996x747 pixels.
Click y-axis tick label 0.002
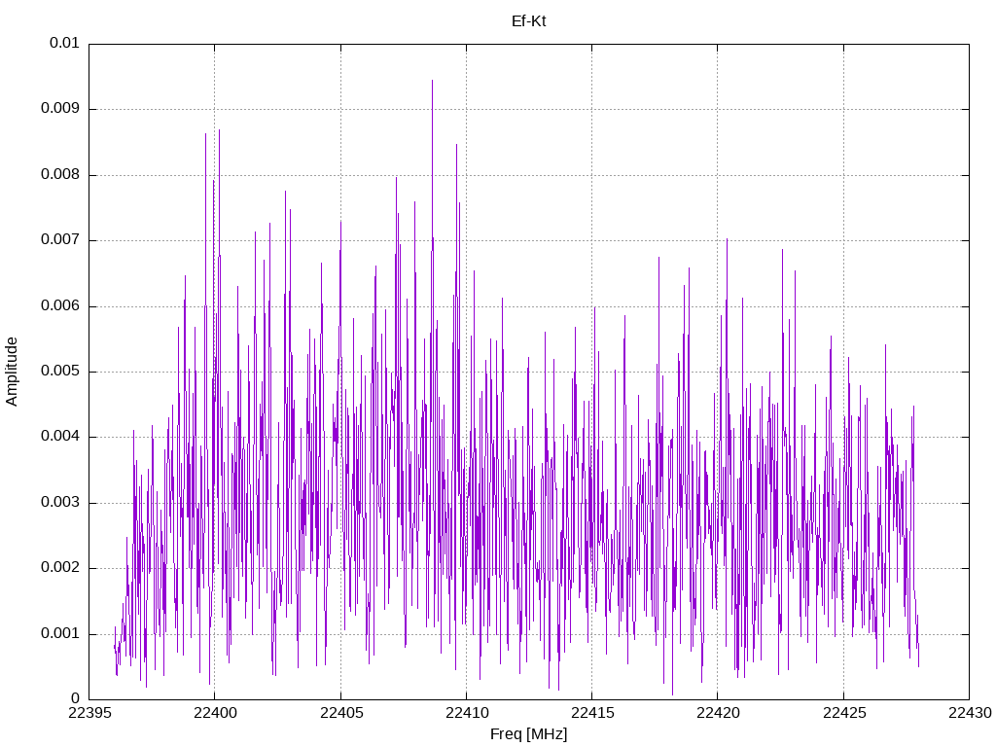[x=60, y=568]
